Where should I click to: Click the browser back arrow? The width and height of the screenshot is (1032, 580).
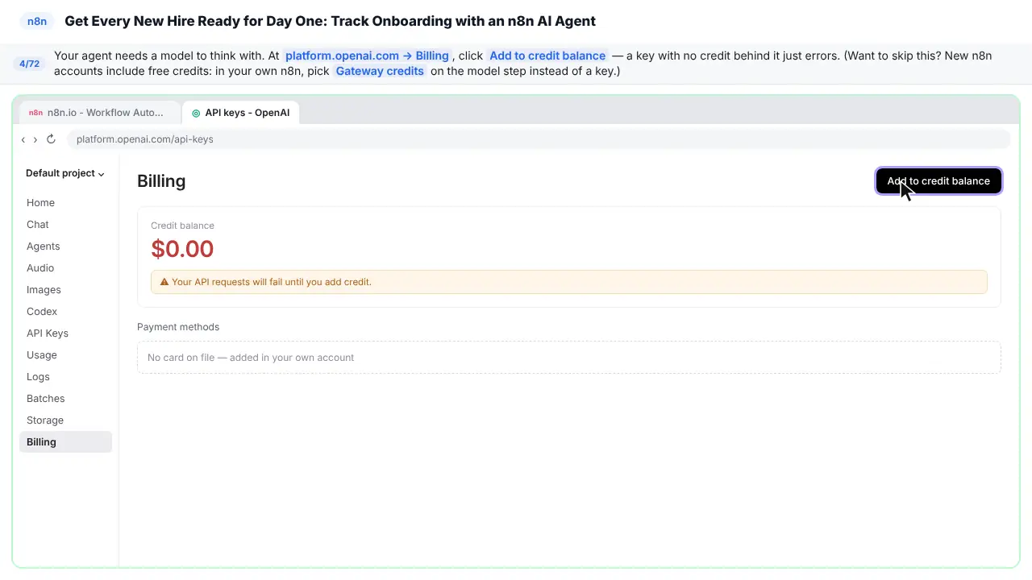click(x=23, y=139)
